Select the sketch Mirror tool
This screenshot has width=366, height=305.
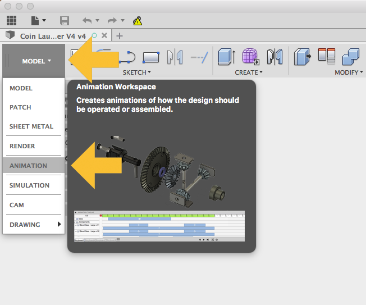click(176, 57)
